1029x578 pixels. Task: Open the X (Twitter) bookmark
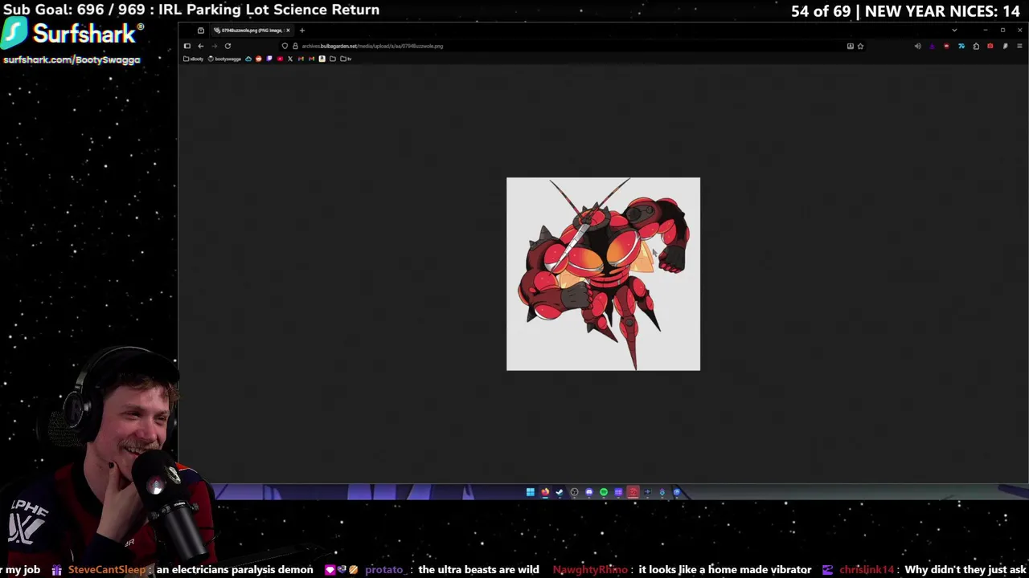point(290,59)
